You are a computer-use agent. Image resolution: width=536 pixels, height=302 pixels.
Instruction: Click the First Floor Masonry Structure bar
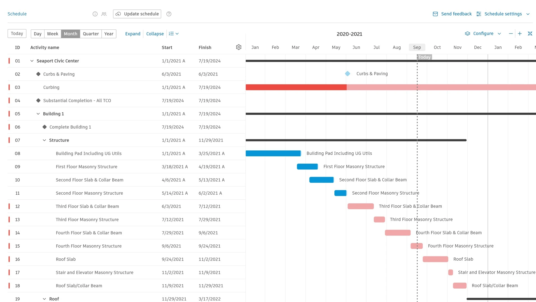[x=307, y=167]
